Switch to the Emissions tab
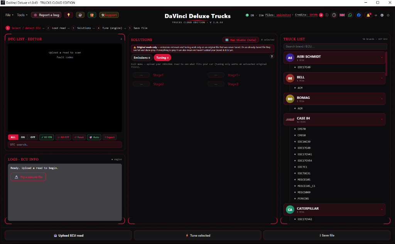This screenshot has width=395, height=244. click(142, 58)
